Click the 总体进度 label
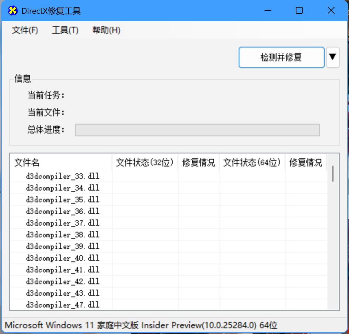This screenshot has height=334, width=349. point(46,129)
